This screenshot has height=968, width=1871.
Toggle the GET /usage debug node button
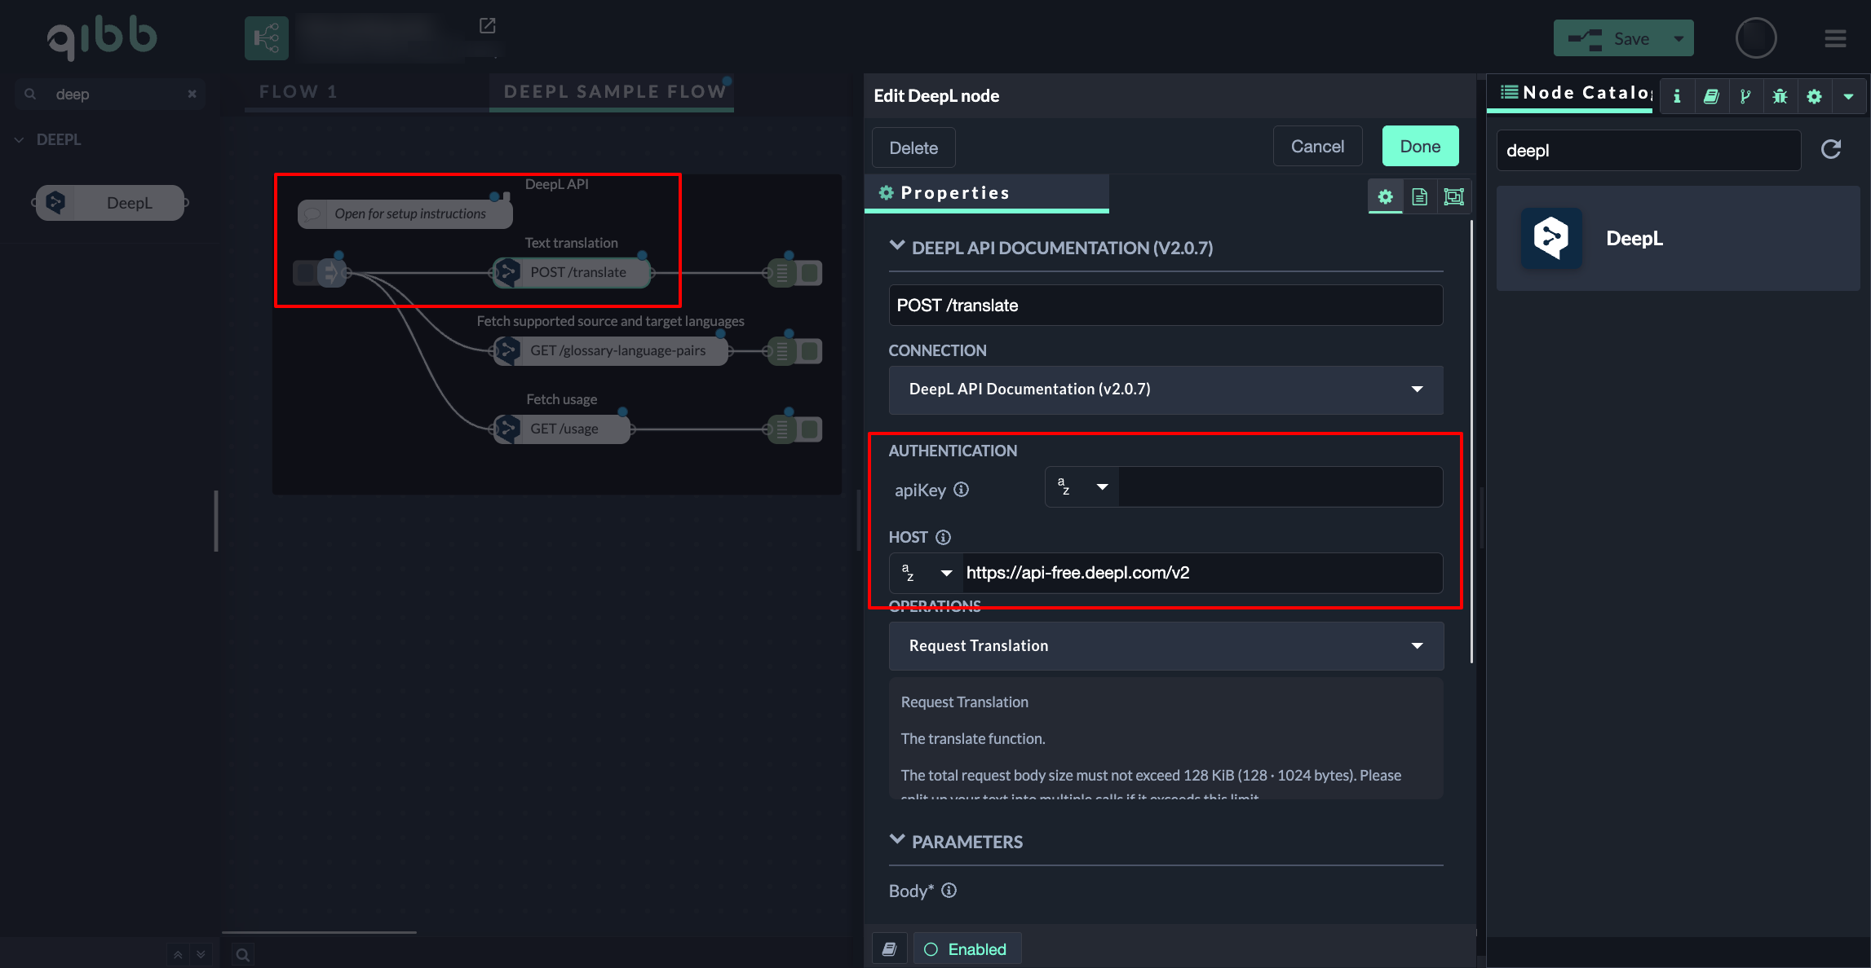coord(811,429)
